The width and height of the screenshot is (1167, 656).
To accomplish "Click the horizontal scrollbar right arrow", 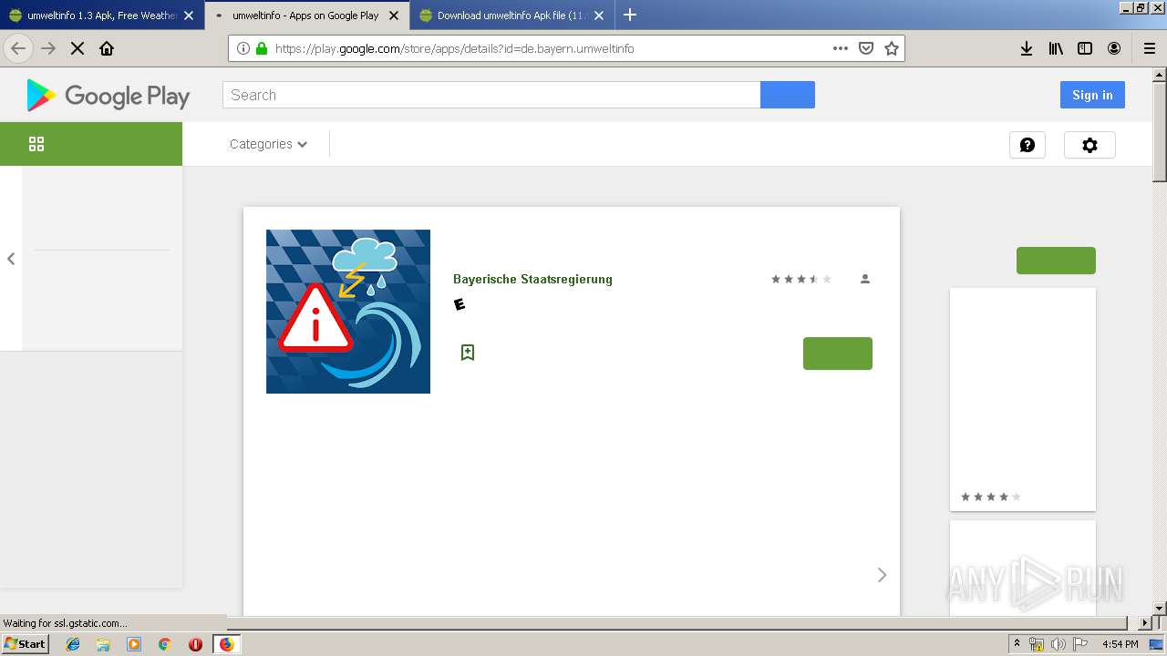I will point(1146,622).
